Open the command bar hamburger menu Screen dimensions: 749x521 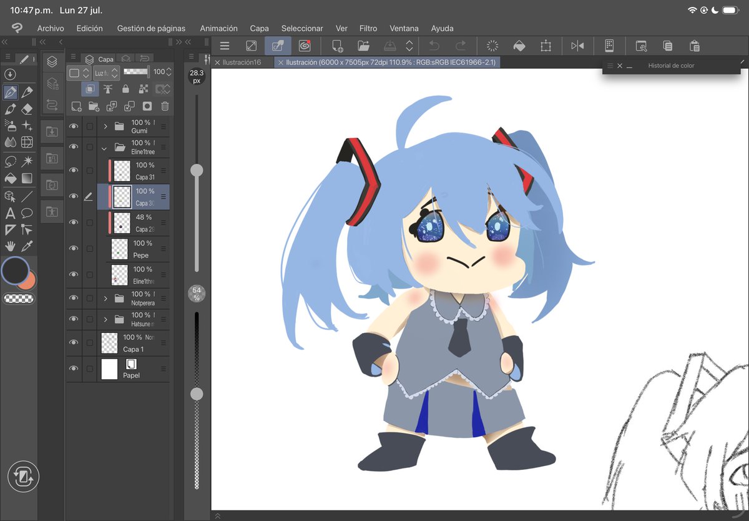click(225, 46)
